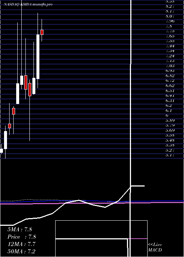Click the <<Live MACD label
The height and width of the screenshot is (257, 184).
click(155, 247)
